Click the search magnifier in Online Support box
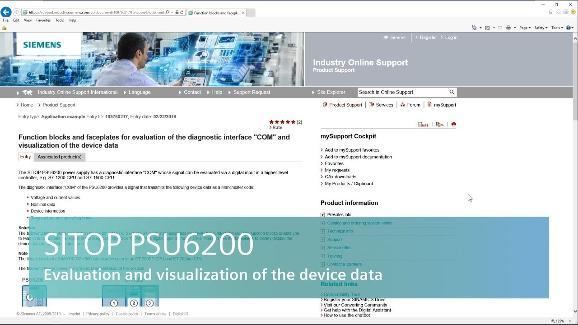 pos(452,92)
